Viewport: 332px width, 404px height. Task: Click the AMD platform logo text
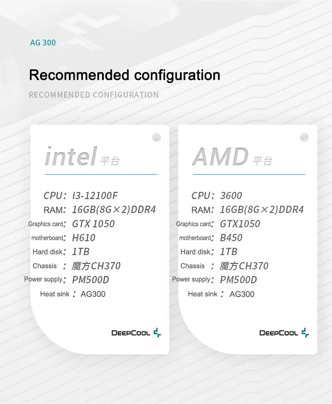pyautogui.click(x=220, y=156)
